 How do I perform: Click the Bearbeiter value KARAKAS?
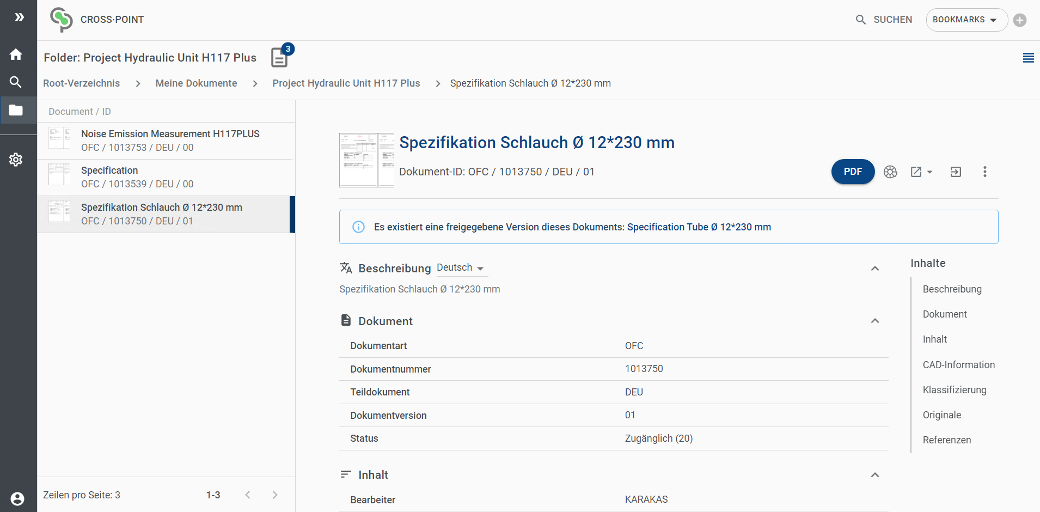coord(646,499)
